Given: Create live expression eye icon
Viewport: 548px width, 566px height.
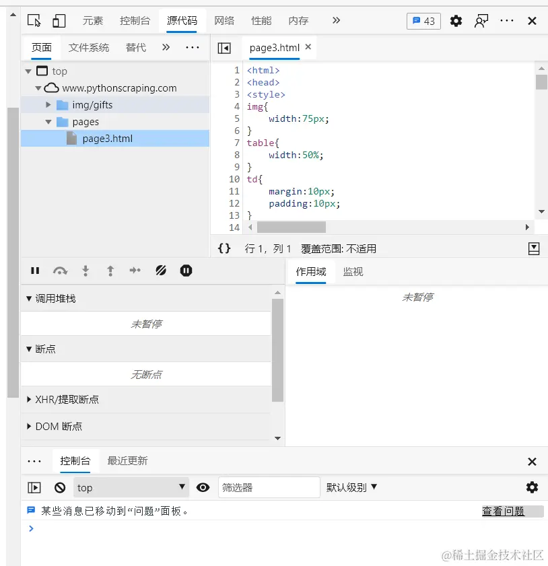Looking at the screenshot, I should (203, 488).
